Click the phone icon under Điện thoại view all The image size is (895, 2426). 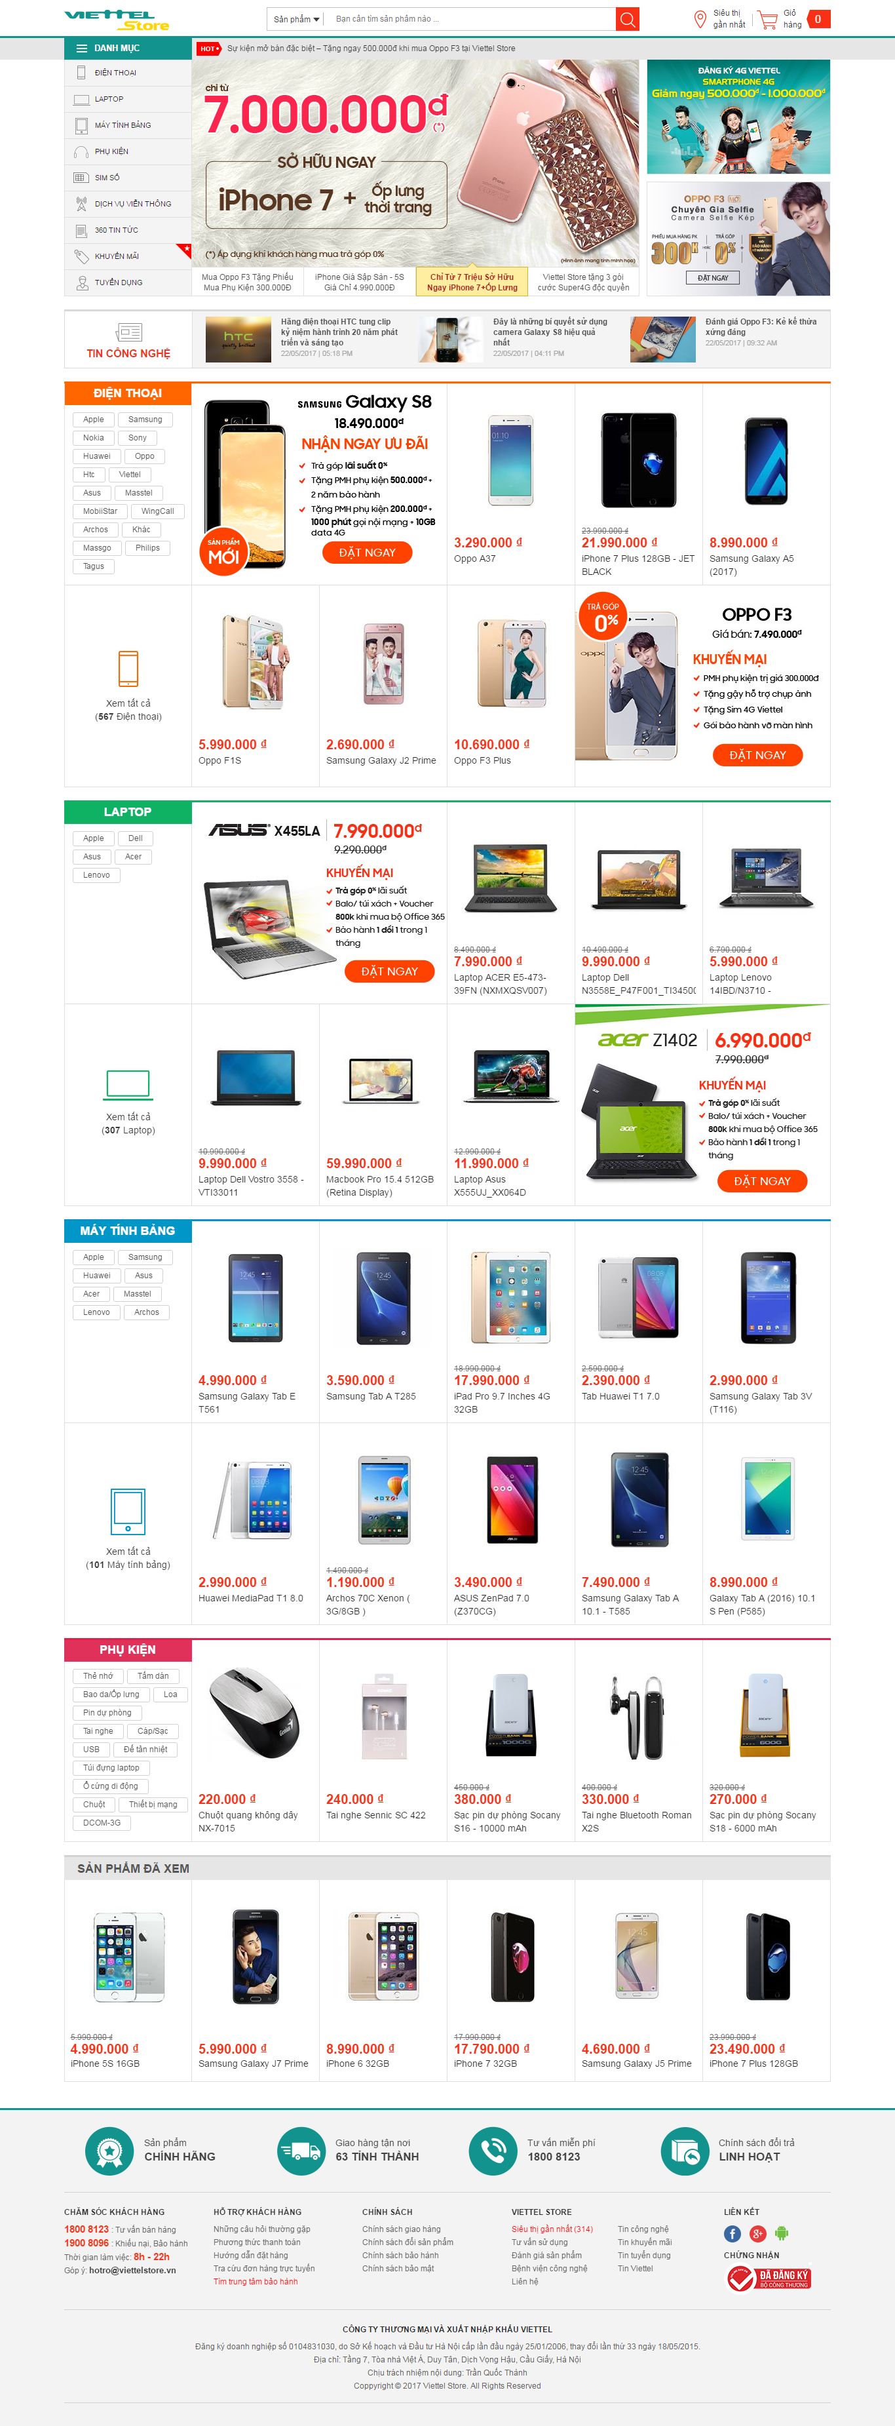pyautogui.click(x=128, y=669)
